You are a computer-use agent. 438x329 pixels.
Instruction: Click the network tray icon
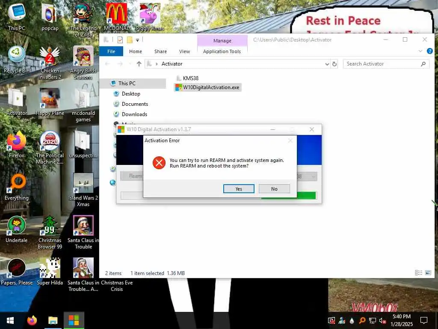[373, 320]
